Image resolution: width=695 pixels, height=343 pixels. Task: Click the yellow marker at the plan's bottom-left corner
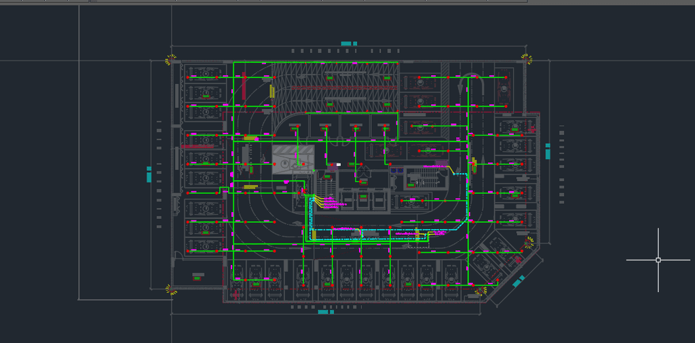[170, 289]
